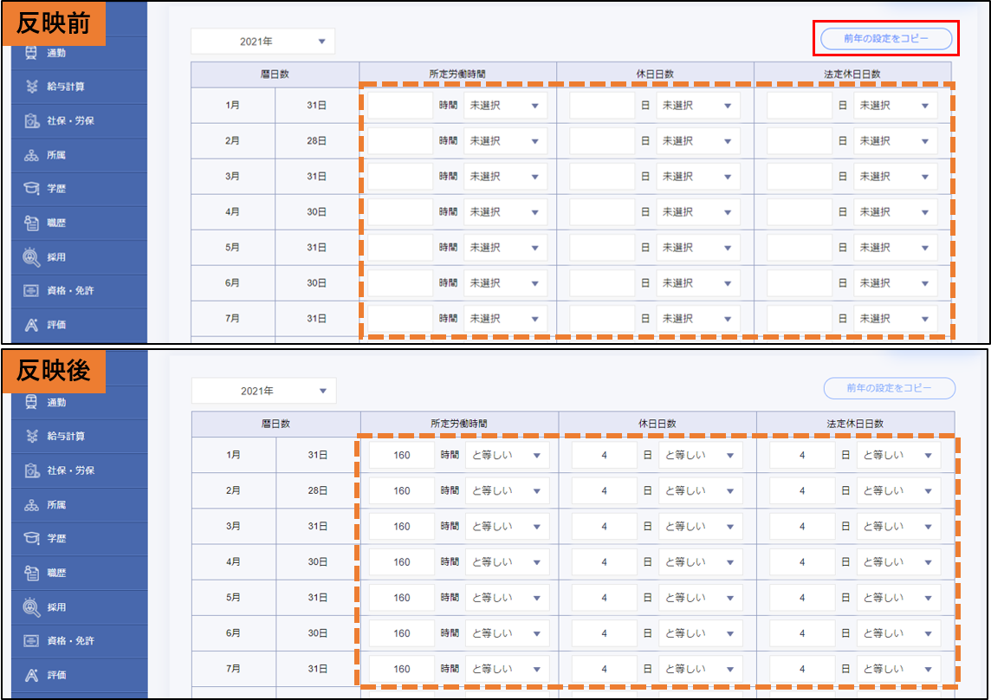Image resolution: width=991 pixels, height=700 pixels.
Task: Click the 2月 所定労働時間 field showing 160
Action: (402, 491)
